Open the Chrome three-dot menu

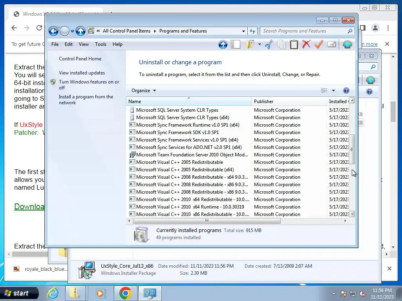click(388, 28)
